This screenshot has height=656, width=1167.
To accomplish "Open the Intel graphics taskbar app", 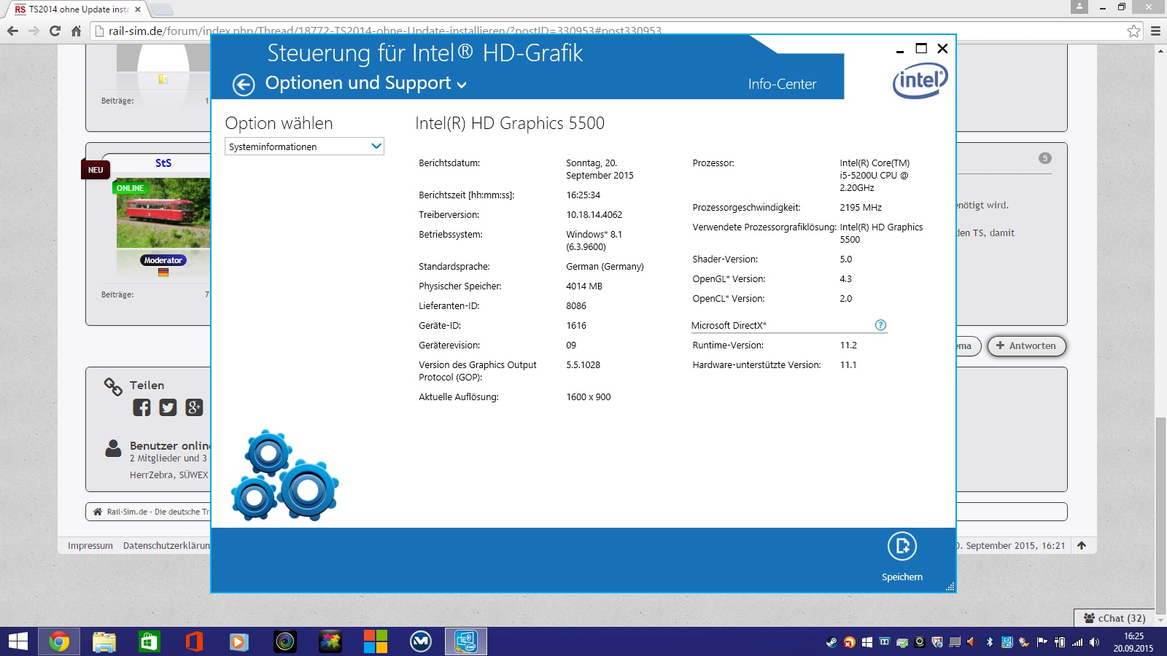I will 466,641.
